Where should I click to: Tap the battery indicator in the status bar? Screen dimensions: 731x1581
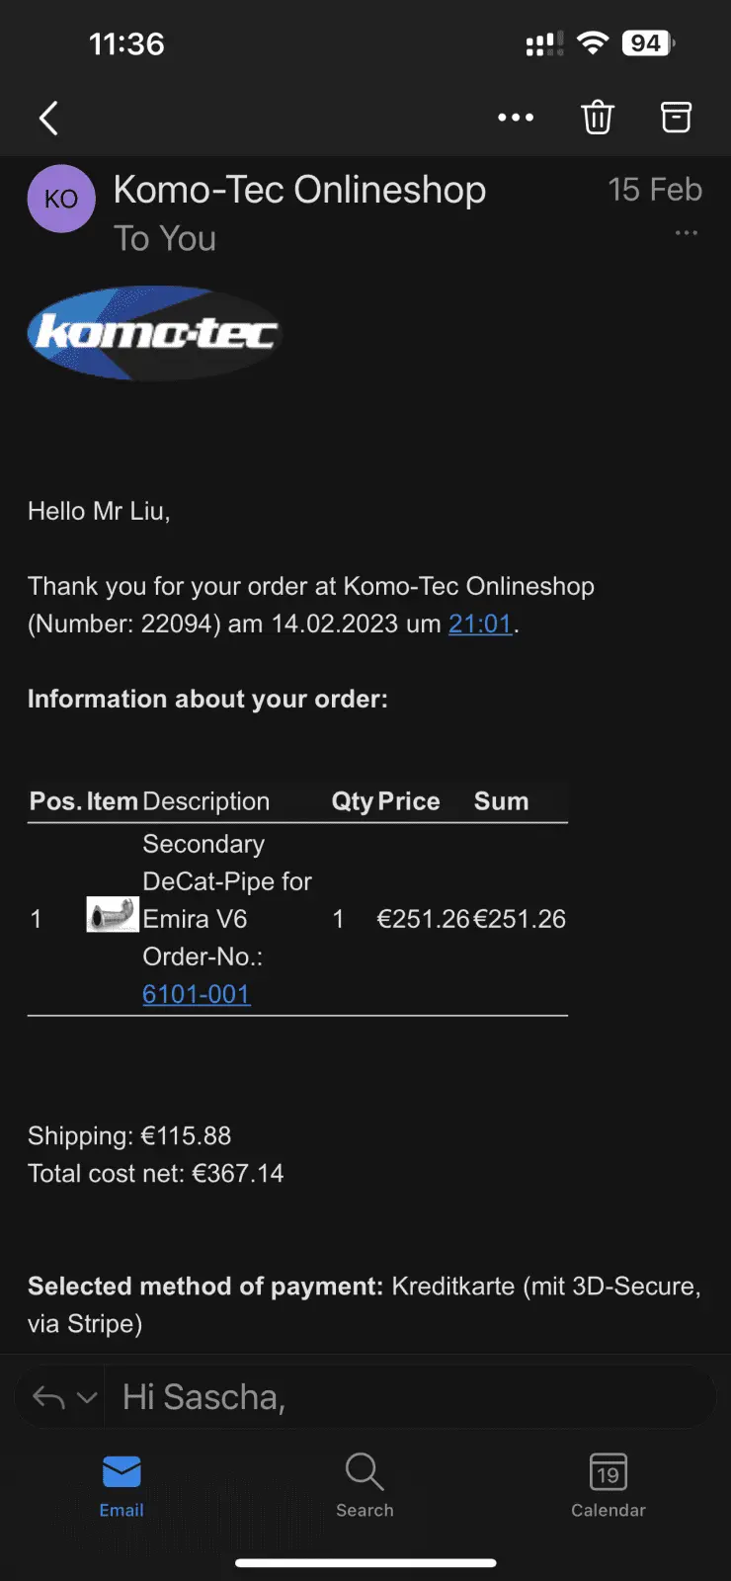coord(648,43)
